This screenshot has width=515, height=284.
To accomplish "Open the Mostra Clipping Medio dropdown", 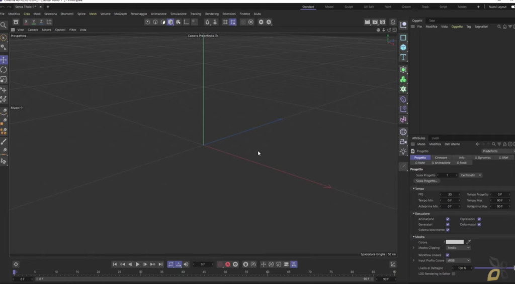I will coord(458,248).
